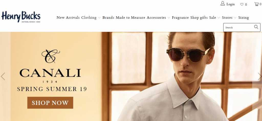Focus the Search input field
The width and height of the screenshot is (262, 121).
coord(239,28)
